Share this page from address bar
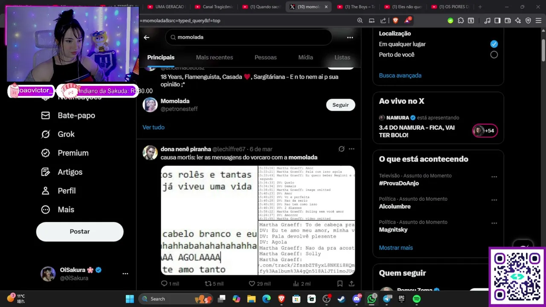This screenshot has width=546, height=307. click(383, 20)
